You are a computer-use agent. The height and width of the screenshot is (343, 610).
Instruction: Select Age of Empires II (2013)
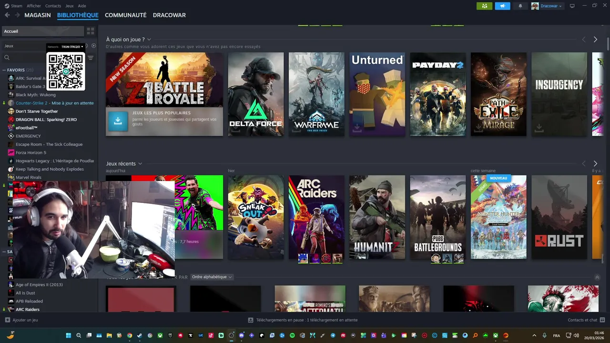(39, 284)
